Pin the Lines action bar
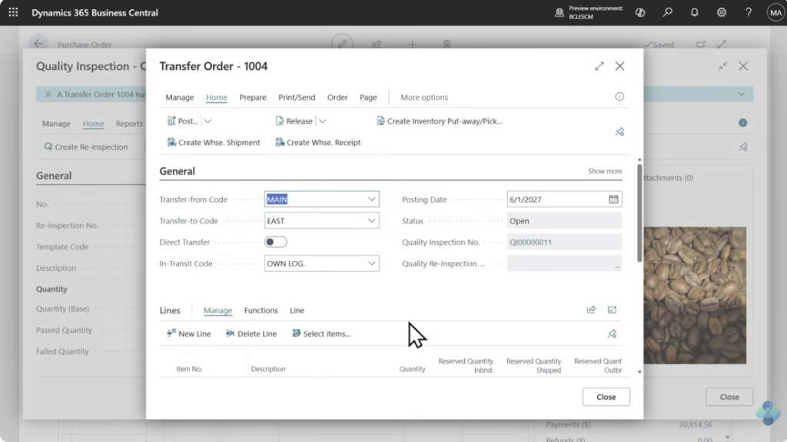787x442 pixels. coord(612,334)
